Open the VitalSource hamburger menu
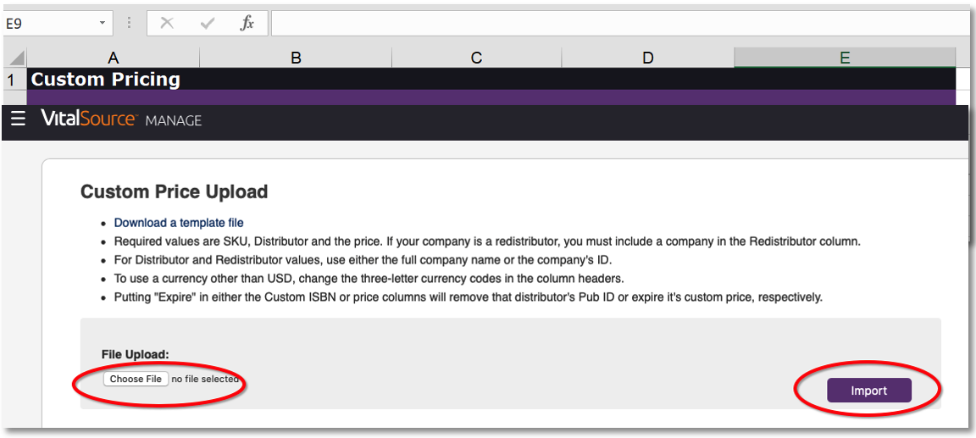Screen dimensions: 976x438 point(18,119)
